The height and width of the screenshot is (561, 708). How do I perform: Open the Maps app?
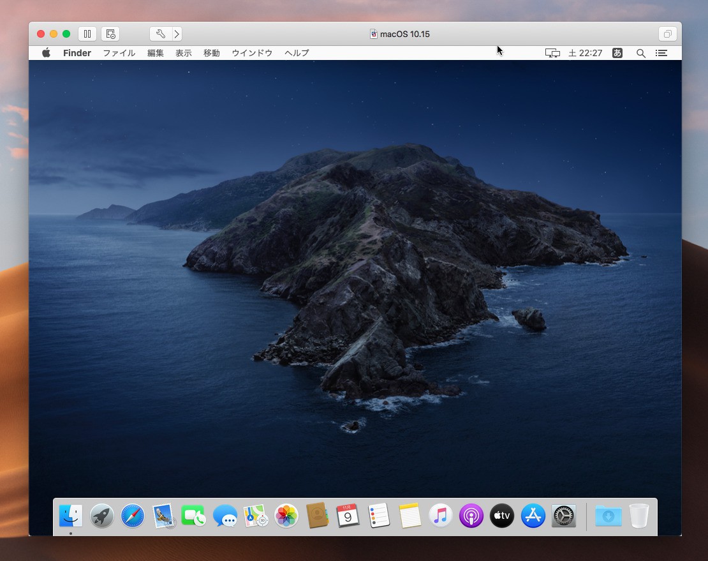coord(255,516)
